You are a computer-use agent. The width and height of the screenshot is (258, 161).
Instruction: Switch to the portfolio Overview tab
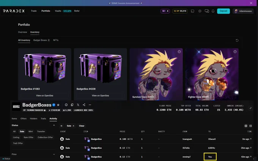(22, 32)
